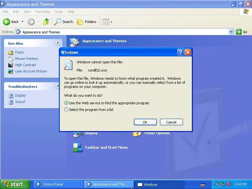This screenshot has height=189, width=252.
Task: Click the green Back arrow icon
Action: (6, 22)
